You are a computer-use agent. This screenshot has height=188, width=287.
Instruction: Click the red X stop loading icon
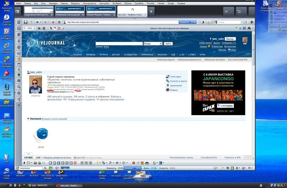(x=53, y=22)
